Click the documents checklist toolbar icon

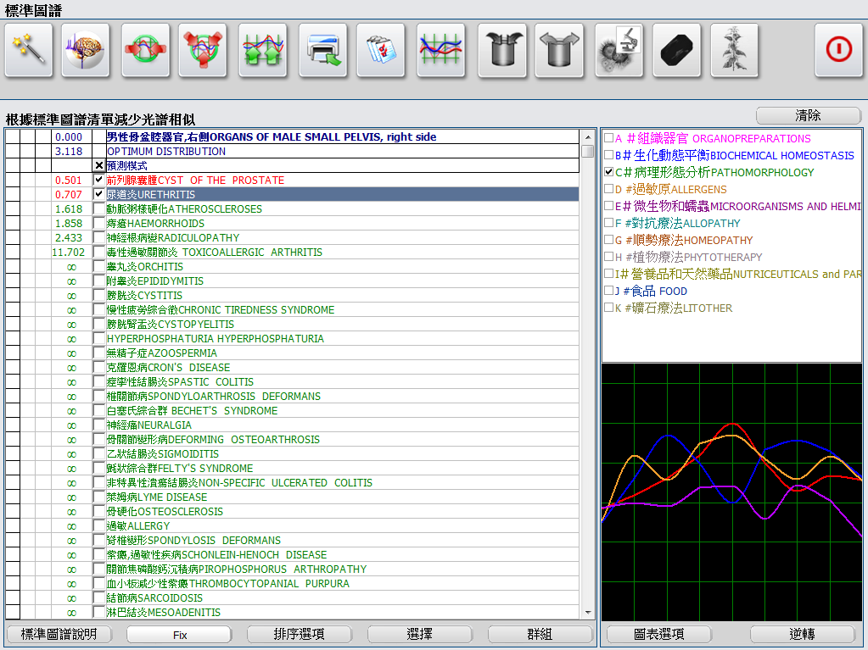coord(380,50)
